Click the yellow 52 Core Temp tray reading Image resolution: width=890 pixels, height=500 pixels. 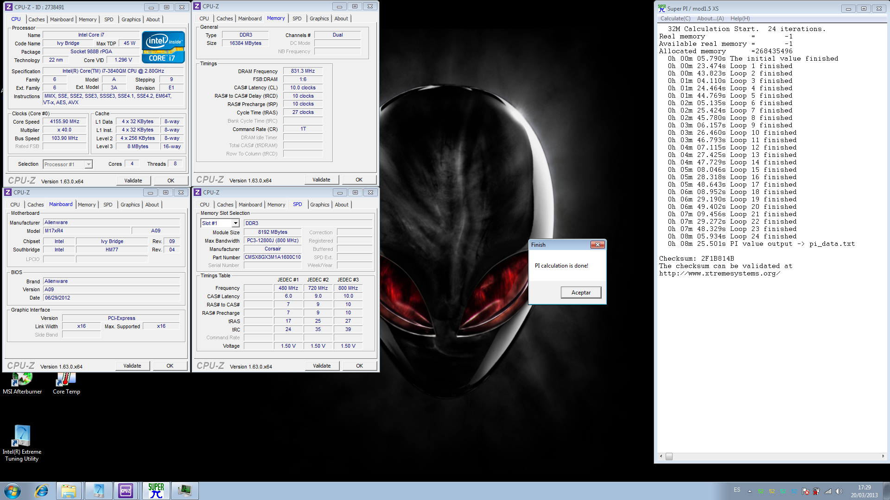pos(772,491)
